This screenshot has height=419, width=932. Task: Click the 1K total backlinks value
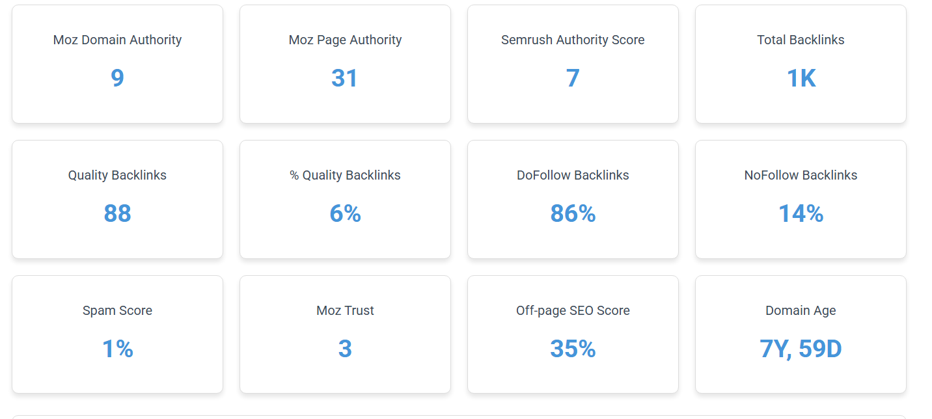801,78
